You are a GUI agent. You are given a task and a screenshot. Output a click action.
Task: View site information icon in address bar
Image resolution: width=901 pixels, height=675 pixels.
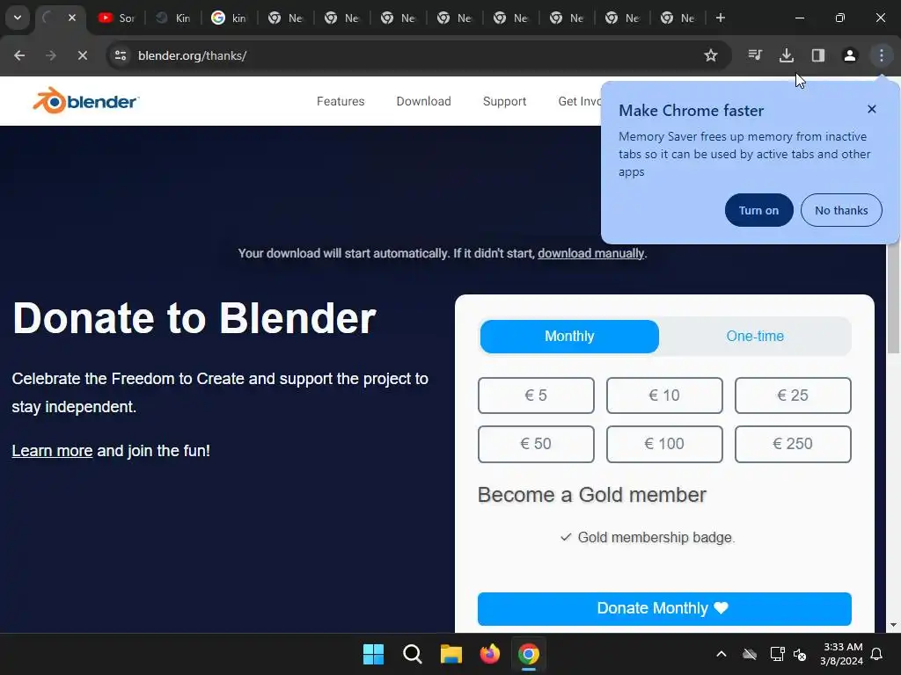click(121, 55)
